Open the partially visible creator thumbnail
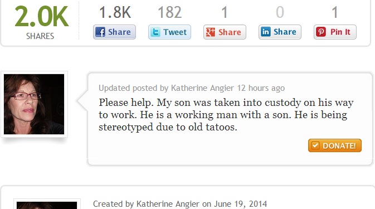Image resolution: width=375 pixels, height=209 pixels. (47, 205)
